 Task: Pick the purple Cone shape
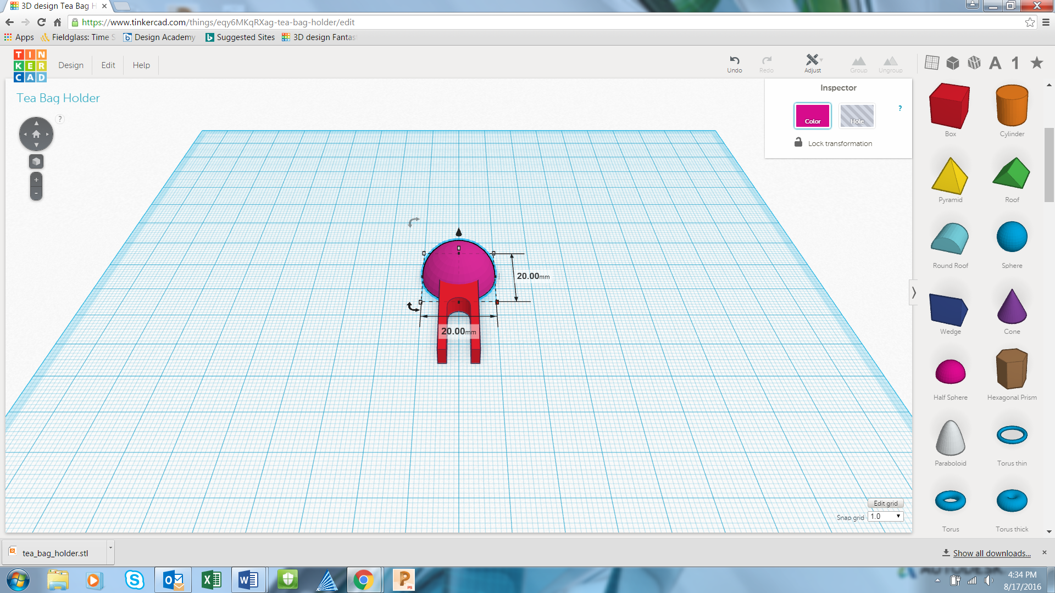coord(1012,306)
